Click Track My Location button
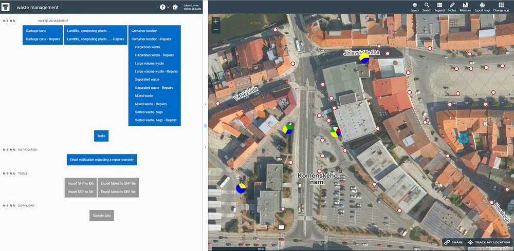514x251 pixels. pos(488,242)
